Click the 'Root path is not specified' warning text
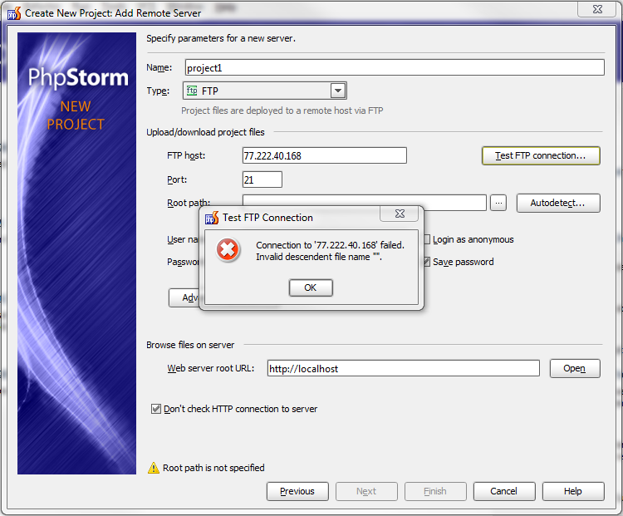 coord(213,468)
